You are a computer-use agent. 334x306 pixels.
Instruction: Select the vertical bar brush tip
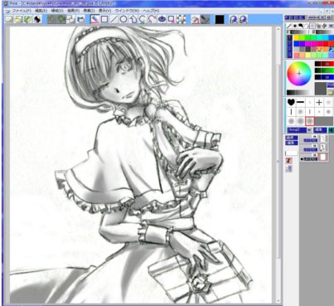pos(291,112)
